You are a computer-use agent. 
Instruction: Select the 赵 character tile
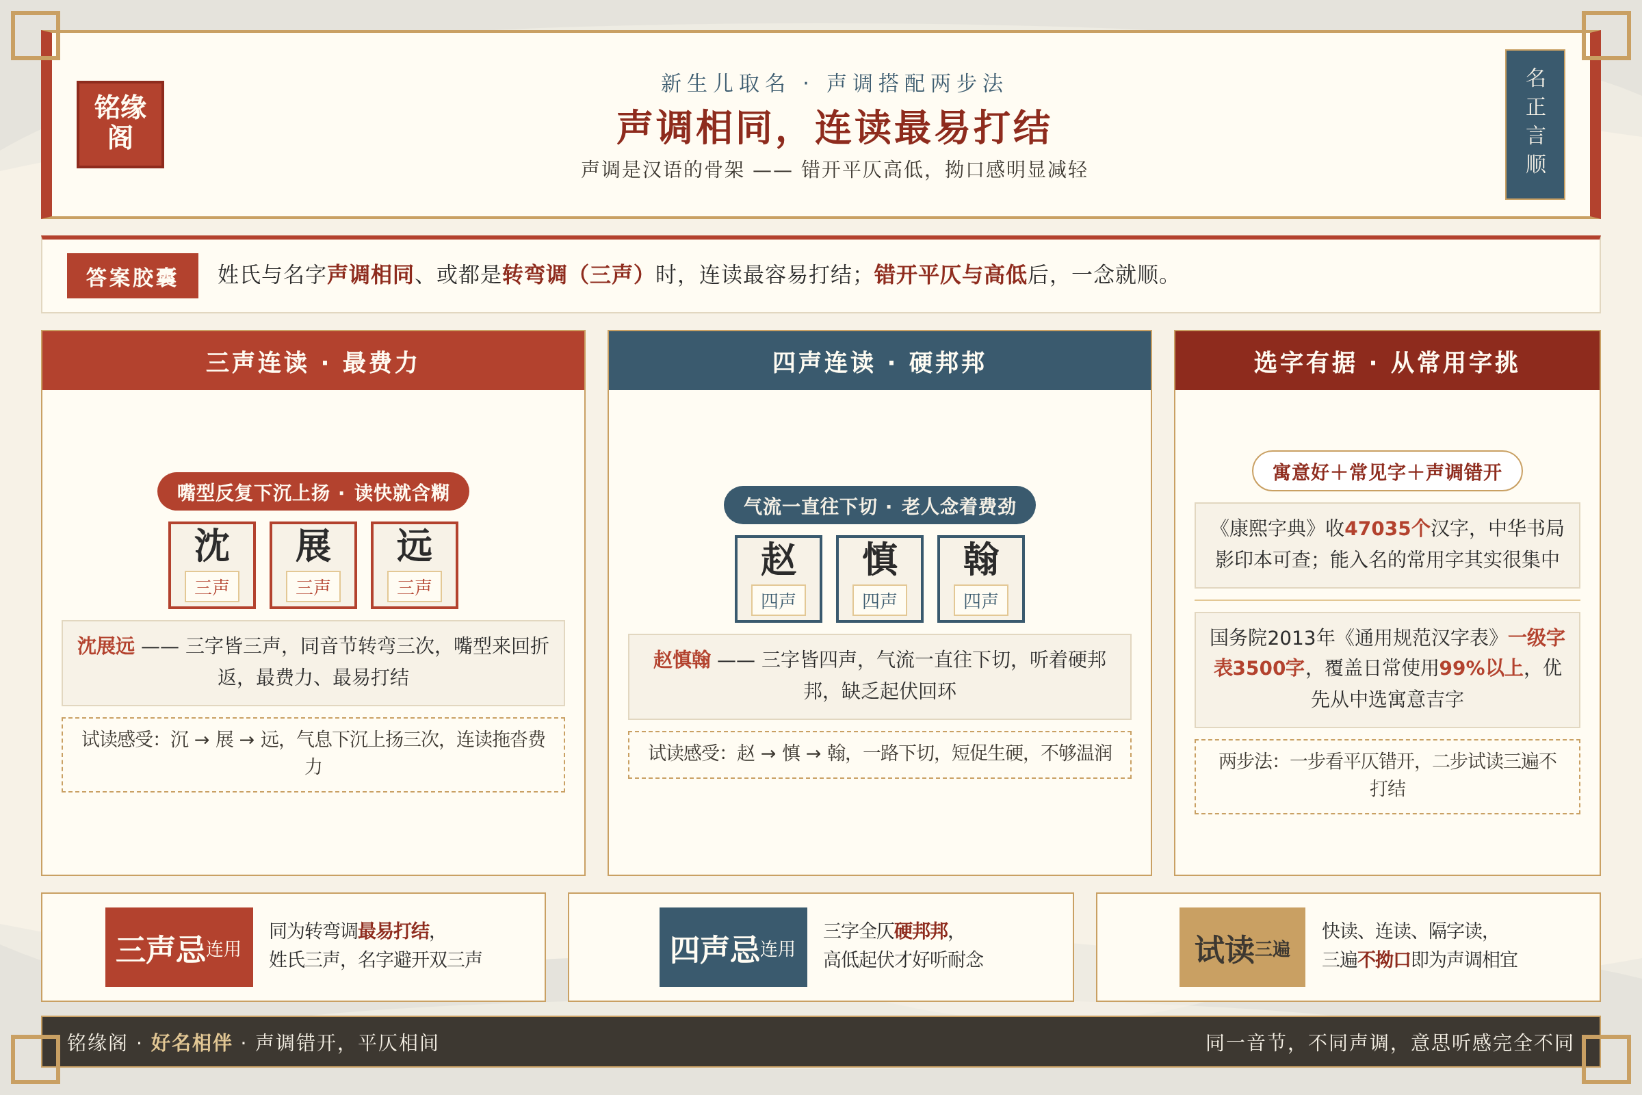click(779, 579)
